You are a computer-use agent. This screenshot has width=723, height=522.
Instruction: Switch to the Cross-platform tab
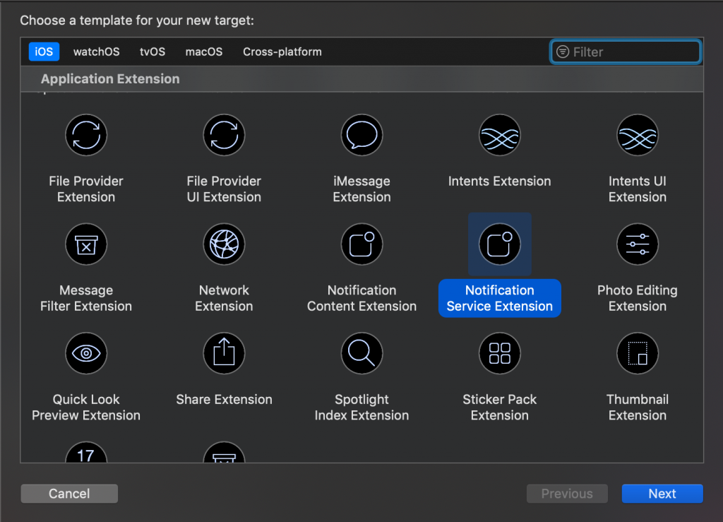click(282, 52)
